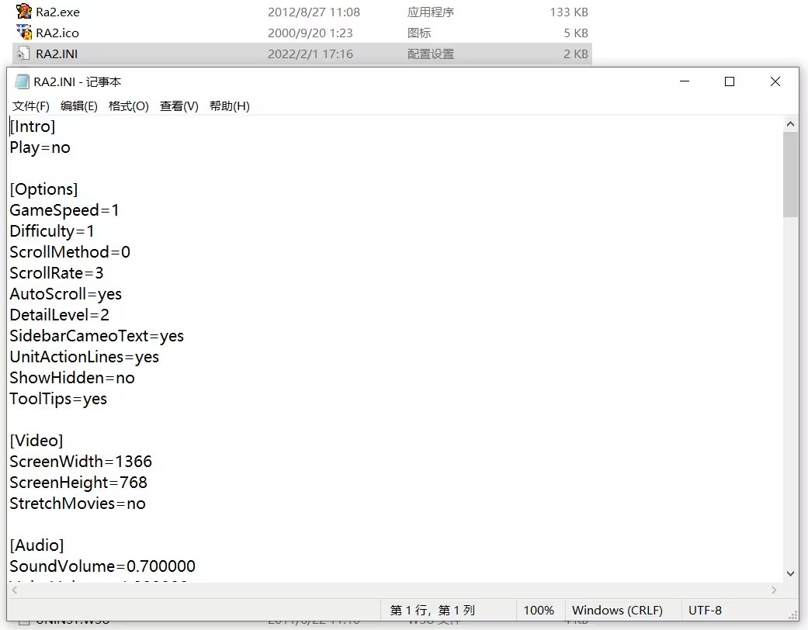Image resolution: width=808 pixels, height=630 pixels.
Task: Open the 格式(O) menu
Action: pyautogui.click(x=129, y=106)
